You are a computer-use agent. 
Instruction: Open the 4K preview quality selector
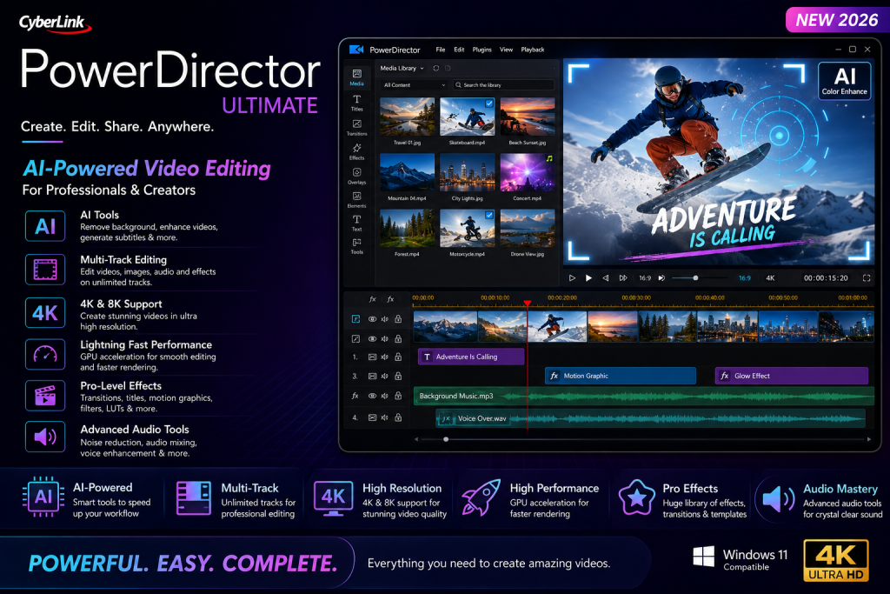click(x=770, y=278)
